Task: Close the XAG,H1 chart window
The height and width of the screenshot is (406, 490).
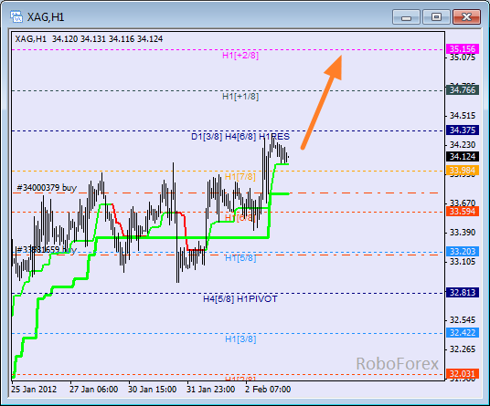Action: [x=466, y=16]
